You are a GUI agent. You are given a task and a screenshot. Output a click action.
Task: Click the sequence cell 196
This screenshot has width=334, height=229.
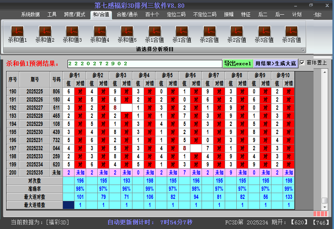[x=13, y=140]
